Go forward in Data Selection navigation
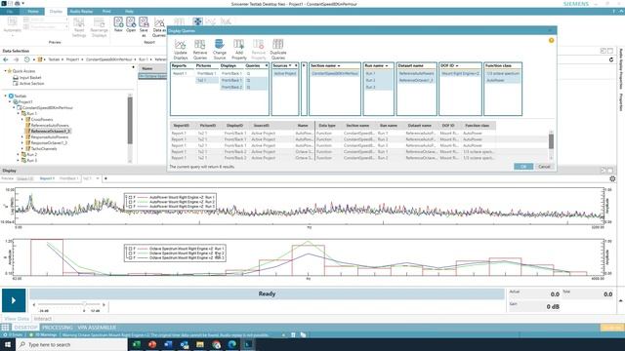Image resolution: width=625 pixels, height=351 pixels. pyautogui.click(x=16, y=59)
